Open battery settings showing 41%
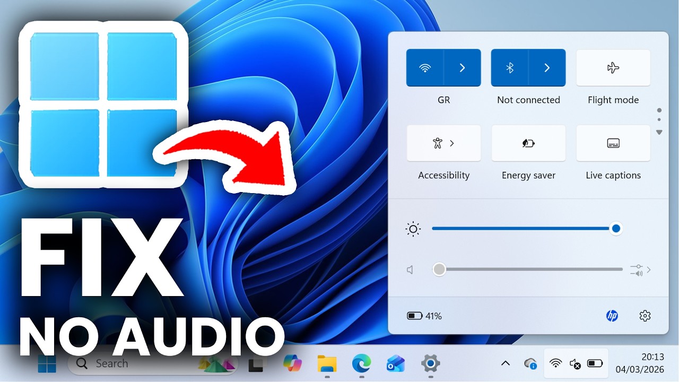Screen dimensions: 679x382 [424, 316]
